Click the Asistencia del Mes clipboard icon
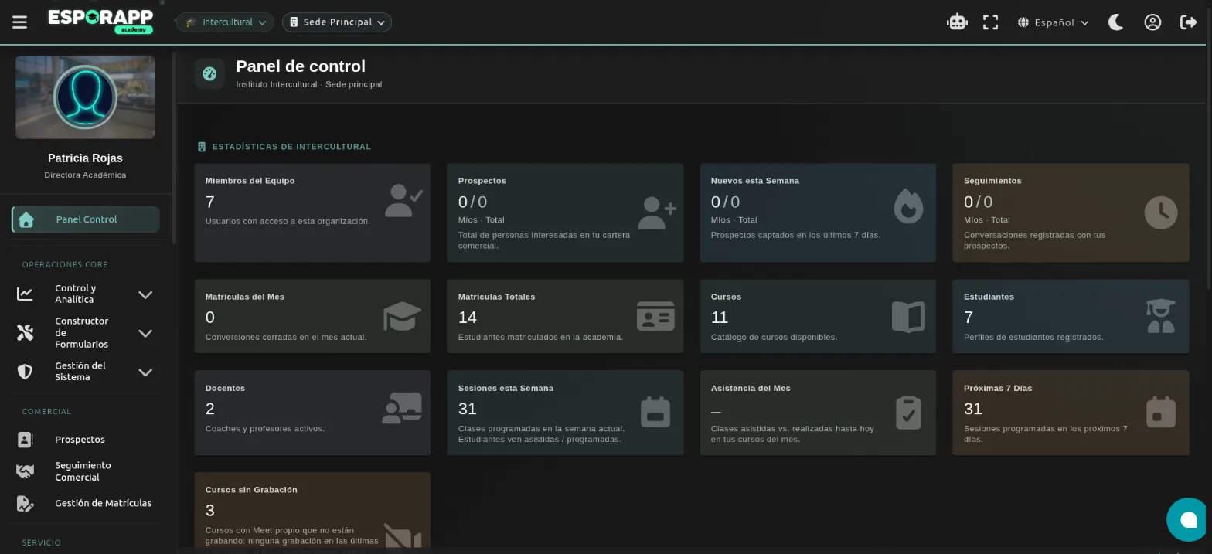1212x554 pixels. 908,413
